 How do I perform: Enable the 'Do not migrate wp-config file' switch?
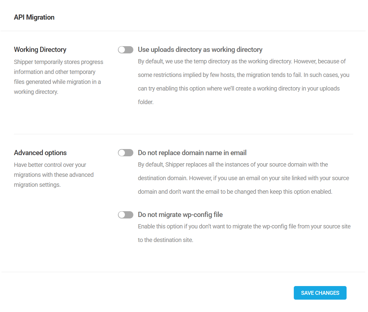[x=125, y=215]
